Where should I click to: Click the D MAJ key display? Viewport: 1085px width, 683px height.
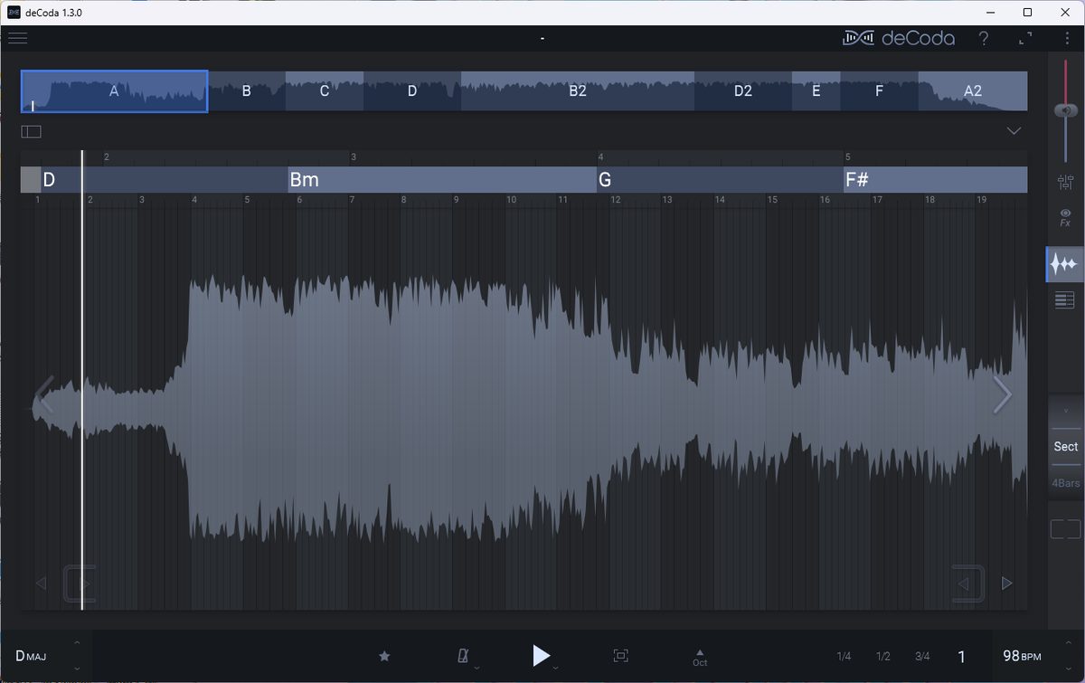31,656
